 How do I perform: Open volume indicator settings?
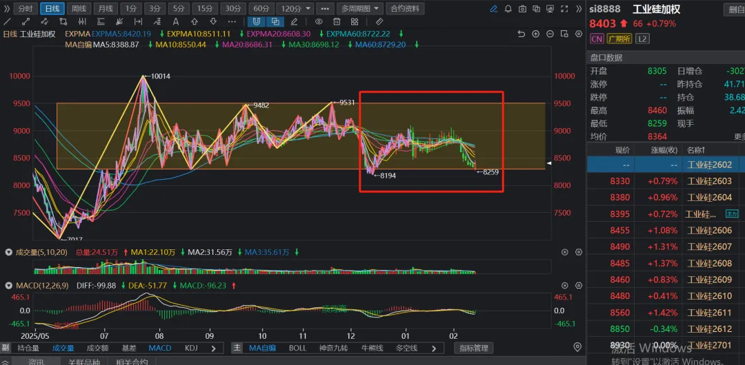(x=578, y=253)
